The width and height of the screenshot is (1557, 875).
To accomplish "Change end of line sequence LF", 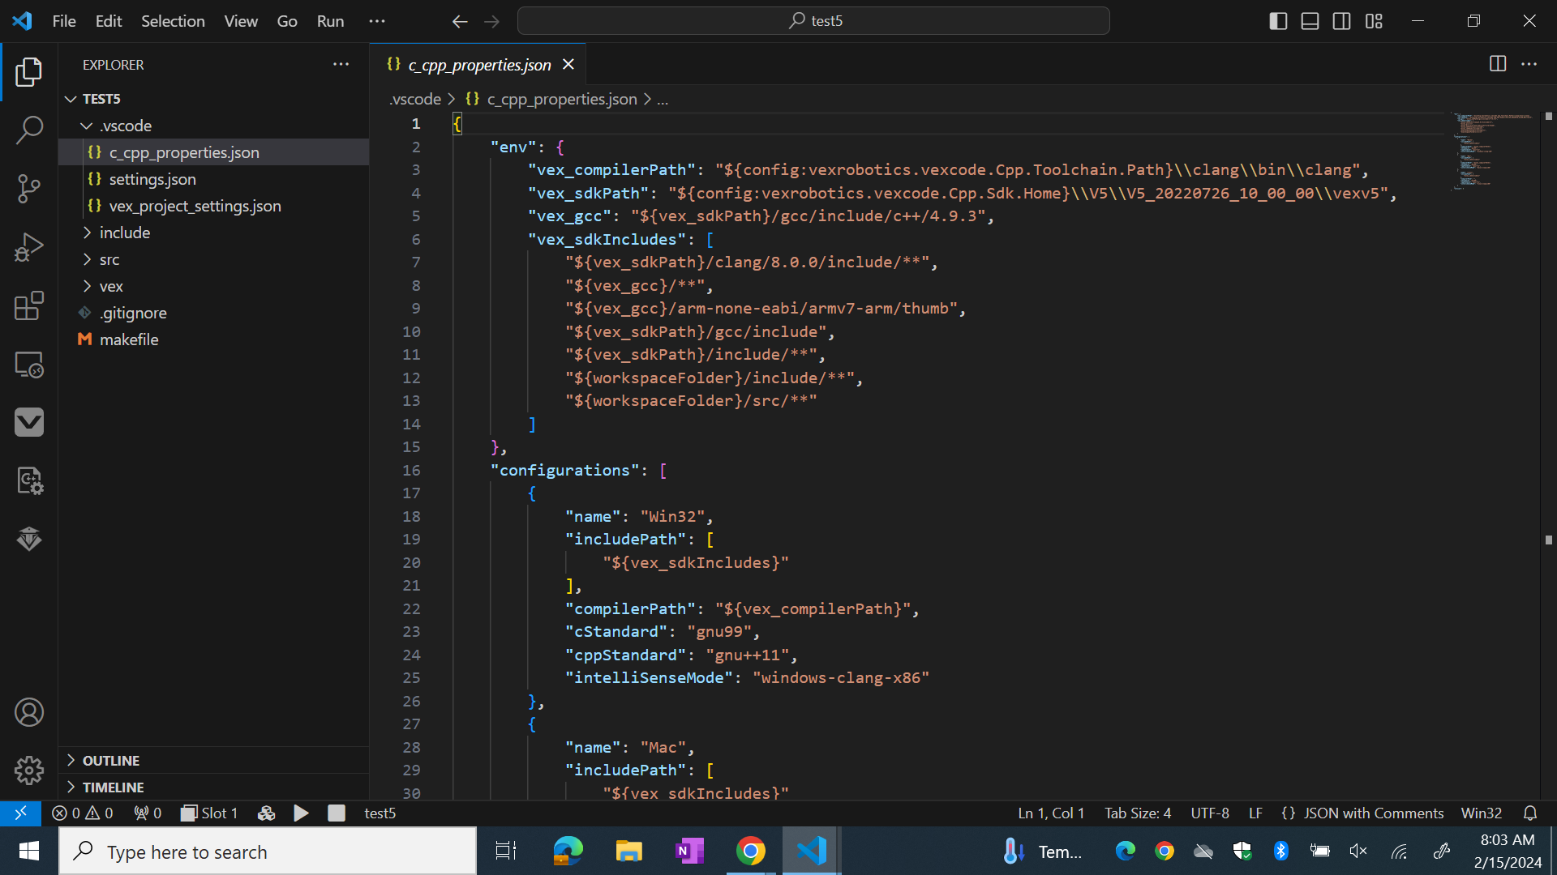I will pyautogui.click(x=1255, y=813).
